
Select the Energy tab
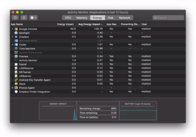(x=97, y=18)
